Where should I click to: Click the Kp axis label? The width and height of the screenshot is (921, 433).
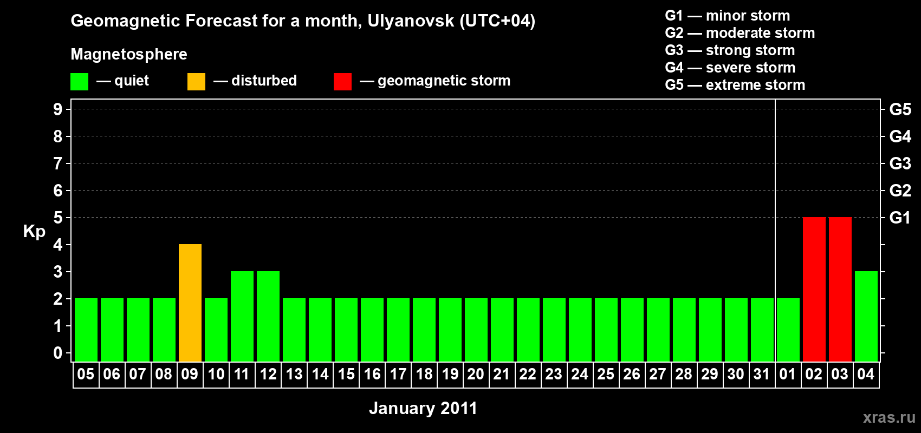click(x=34, y=232)
